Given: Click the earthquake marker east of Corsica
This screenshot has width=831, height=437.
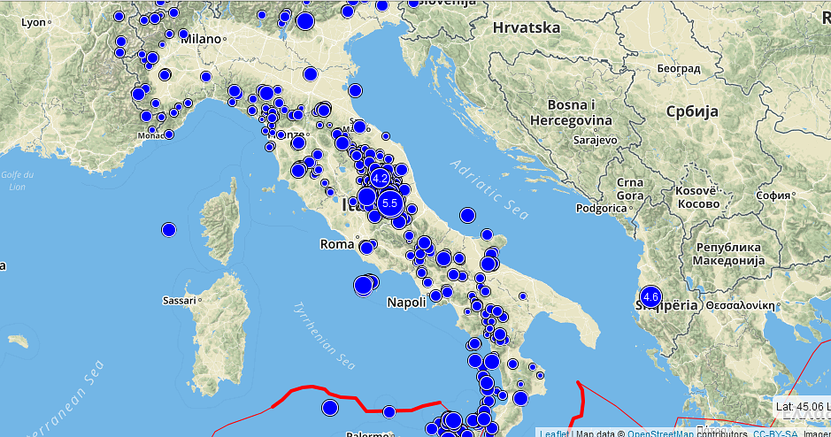Looking at the screenshot, I should click(169, 230).
